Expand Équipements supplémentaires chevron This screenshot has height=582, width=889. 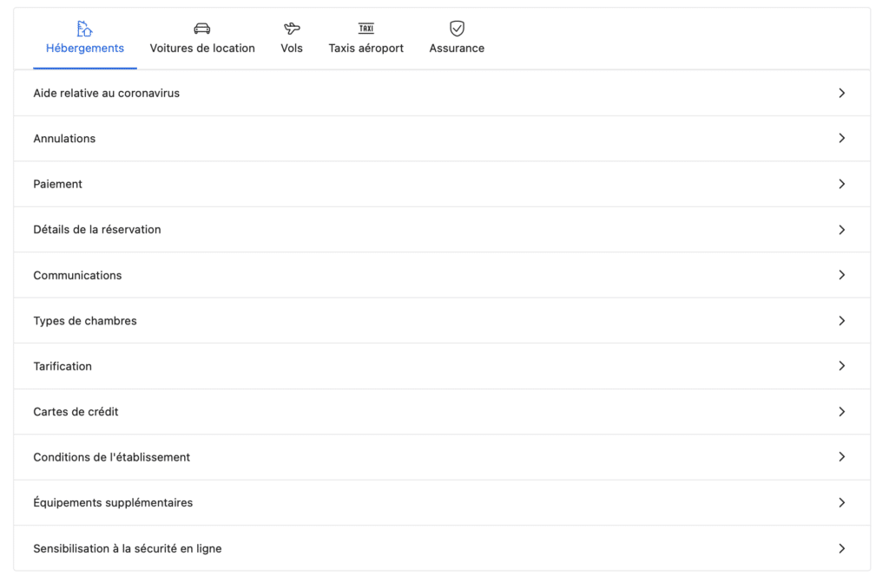(841, 503)
